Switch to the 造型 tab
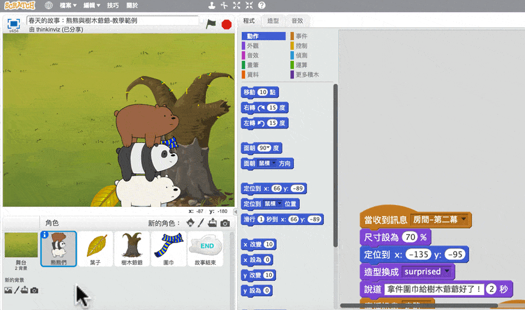 273,21
